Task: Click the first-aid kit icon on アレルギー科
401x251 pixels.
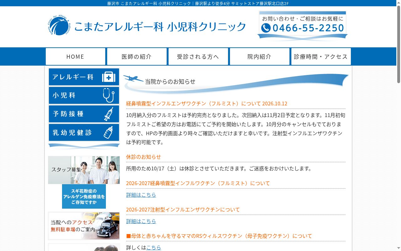Action: pos(109,77)
